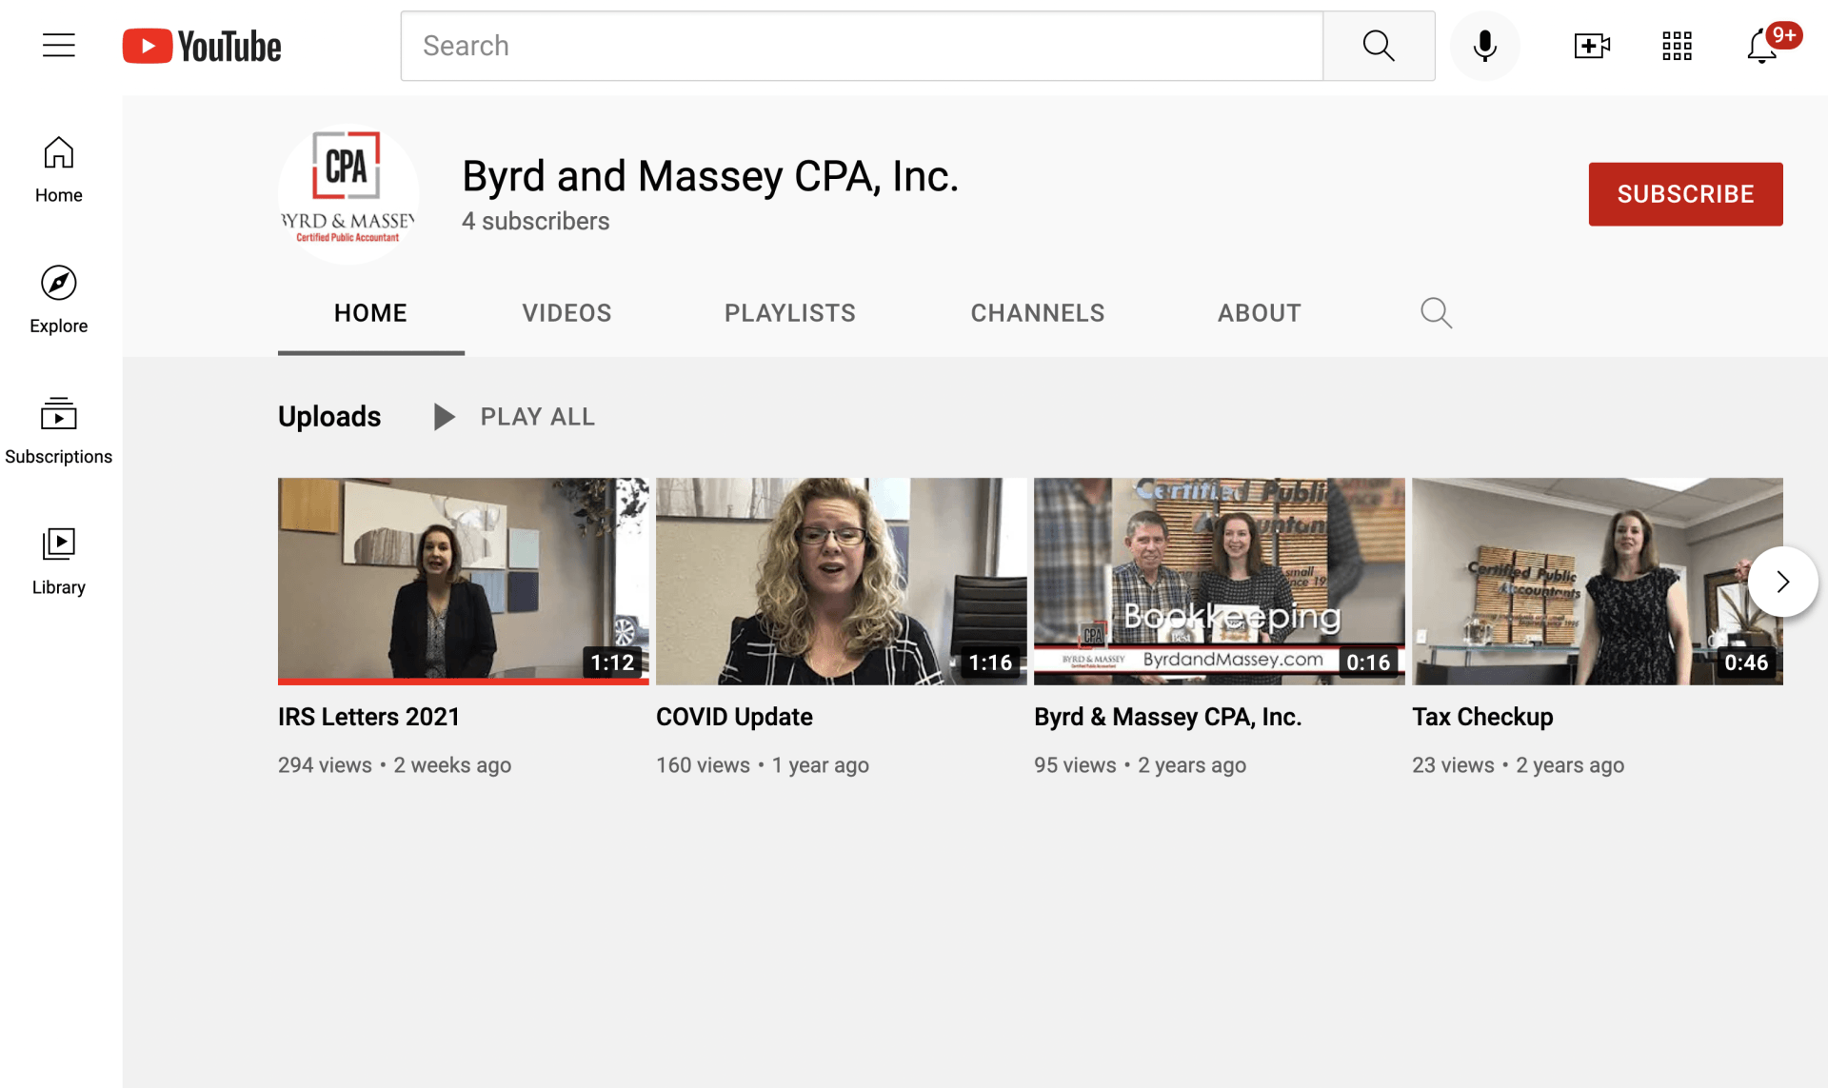The width and height of the screenshot is (1828, 1088).
Task: Open the COVID Update video title
Action: (734, 717)
